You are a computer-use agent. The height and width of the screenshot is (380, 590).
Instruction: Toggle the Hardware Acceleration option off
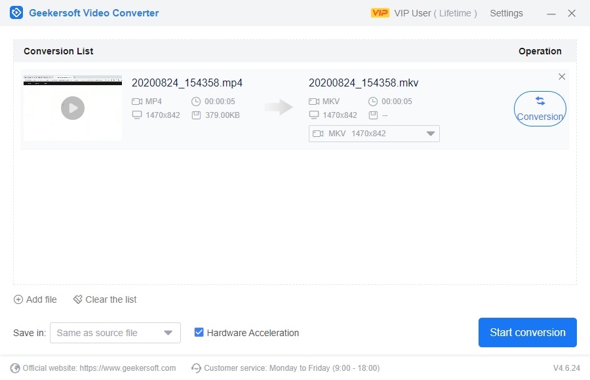point(199,332)
